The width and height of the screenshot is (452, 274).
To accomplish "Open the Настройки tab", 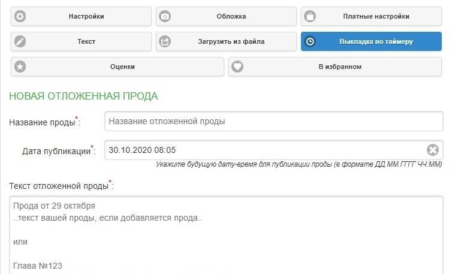I will click(86, 16).
